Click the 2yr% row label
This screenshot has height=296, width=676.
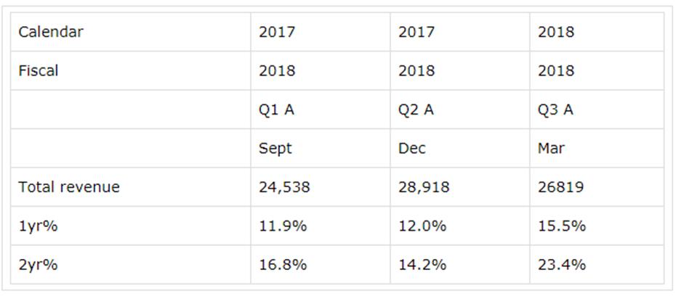(x=38, y=265)
